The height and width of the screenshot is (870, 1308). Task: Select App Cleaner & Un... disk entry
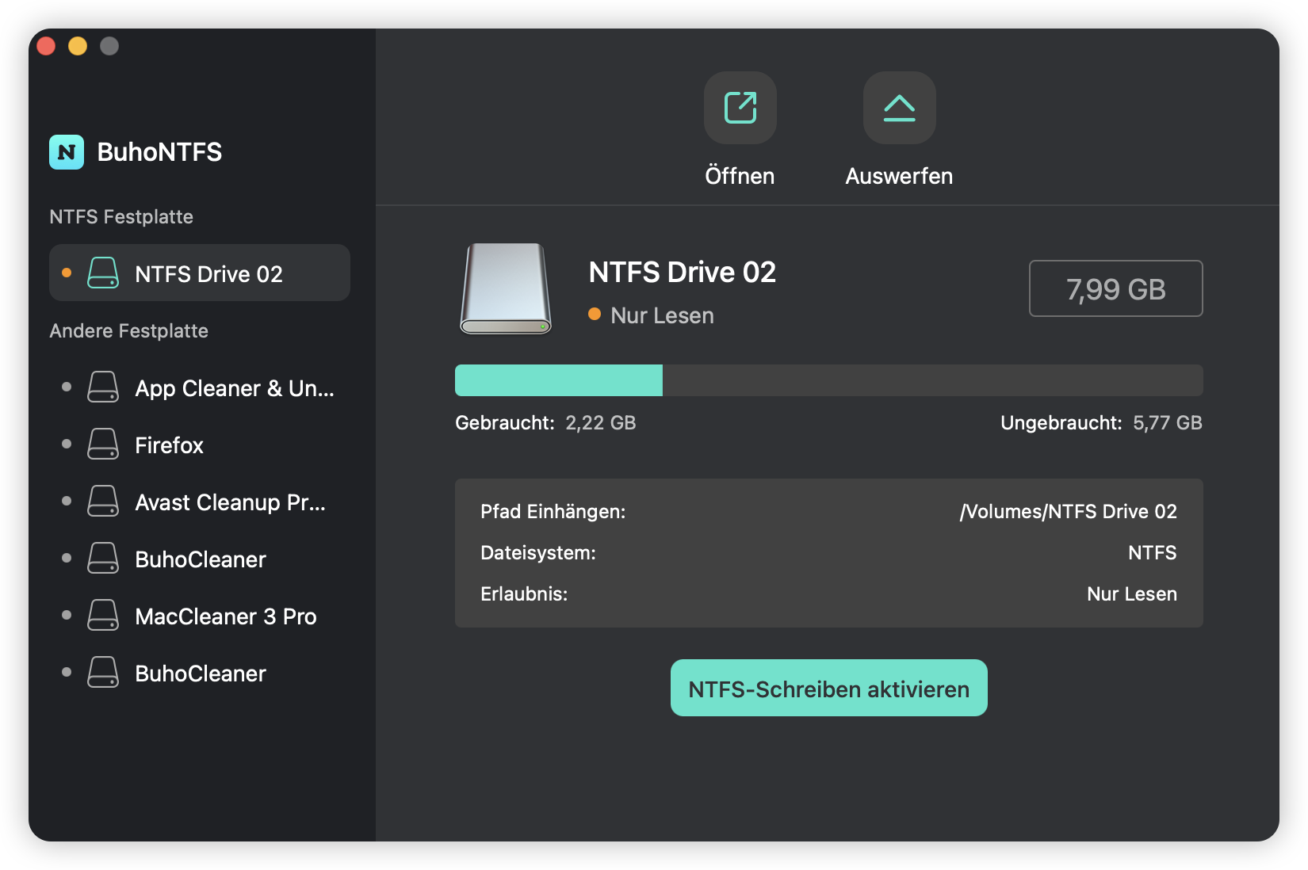coord(200,387)
